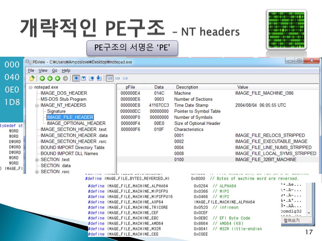Click the Number of Symbols description

pos(193,117)
